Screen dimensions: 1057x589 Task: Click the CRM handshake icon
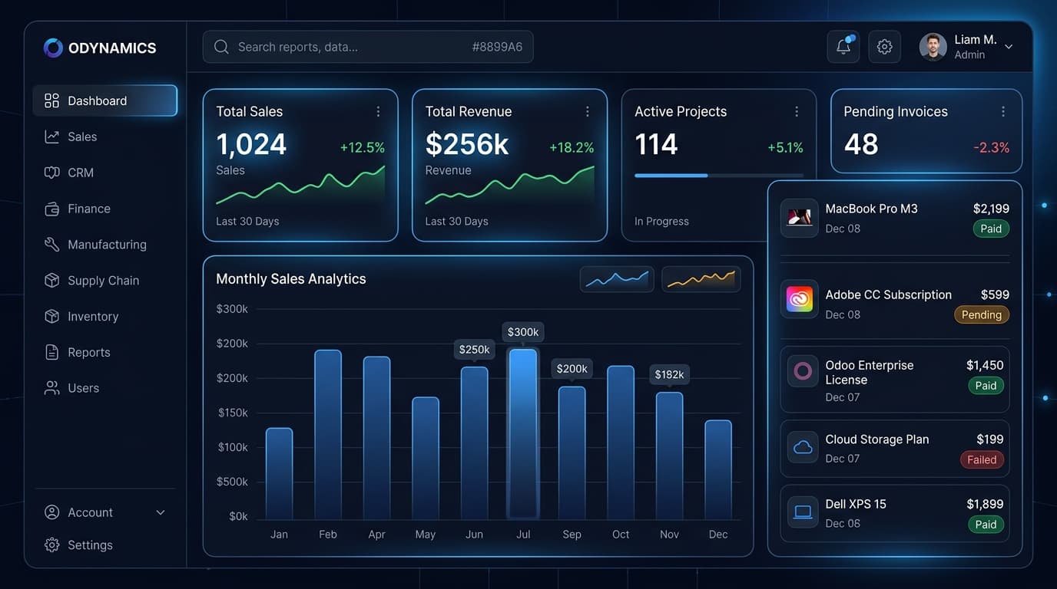pos(51,173)
